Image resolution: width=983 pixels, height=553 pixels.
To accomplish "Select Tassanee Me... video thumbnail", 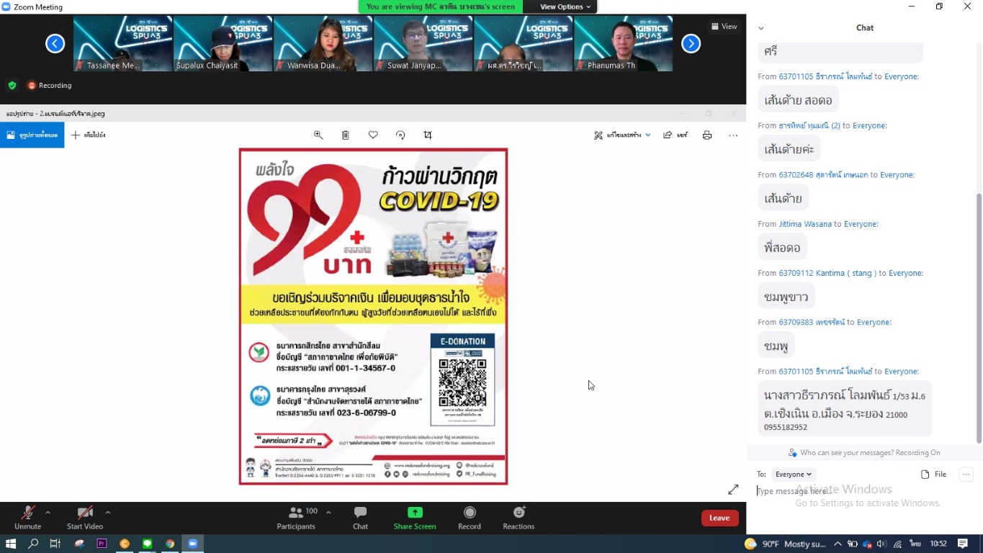I will pos(123,44).
